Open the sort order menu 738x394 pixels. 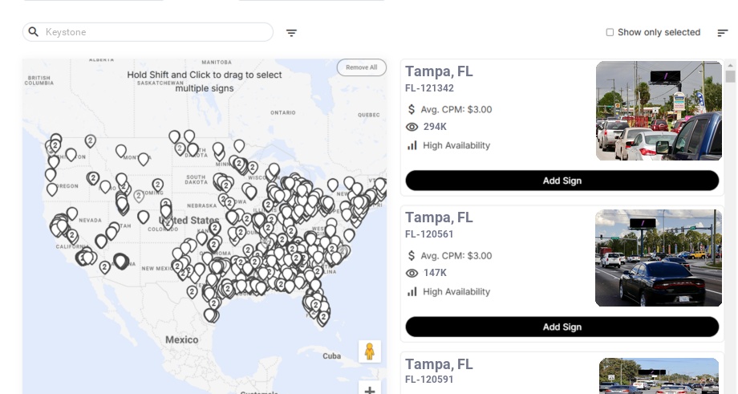click(723, 33)
